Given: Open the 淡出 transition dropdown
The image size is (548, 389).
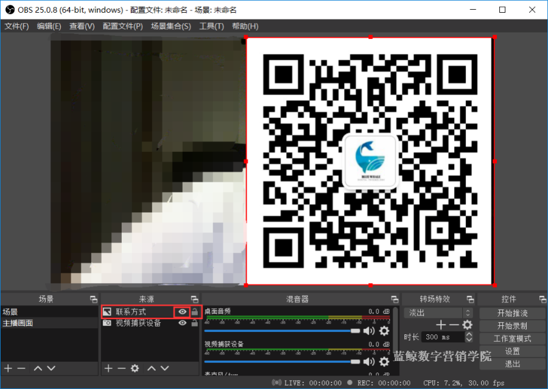Looking at the screenshot, I should pos(438,312).
